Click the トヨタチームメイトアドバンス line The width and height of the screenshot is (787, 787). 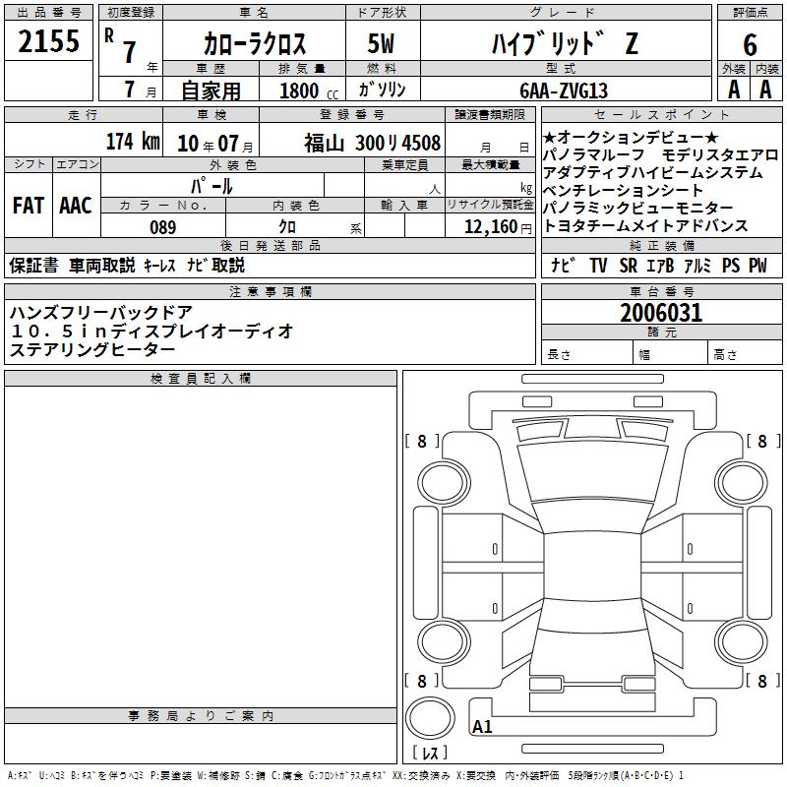[645, 225]
